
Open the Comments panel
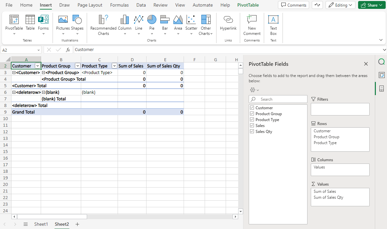[x=293, y=5]
